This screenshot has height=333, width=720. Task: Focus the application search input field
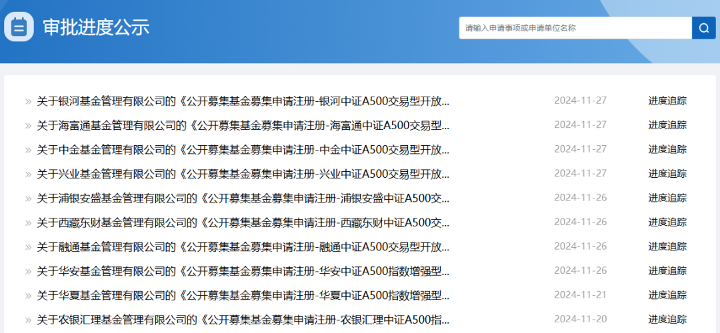(575, 28)
